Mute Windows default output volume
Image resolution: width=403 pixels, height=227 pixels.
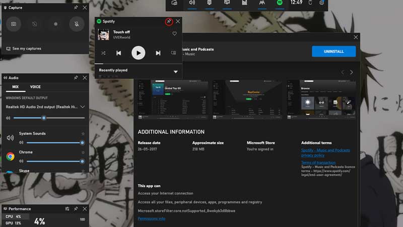click(8, 118)
